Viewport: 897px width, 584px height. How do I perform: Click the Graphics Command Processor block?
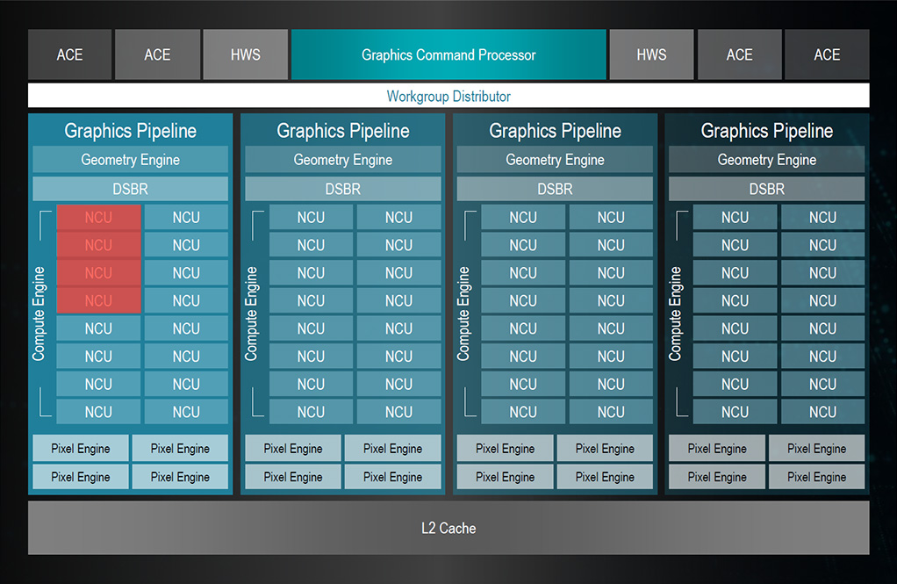[448, 54]
